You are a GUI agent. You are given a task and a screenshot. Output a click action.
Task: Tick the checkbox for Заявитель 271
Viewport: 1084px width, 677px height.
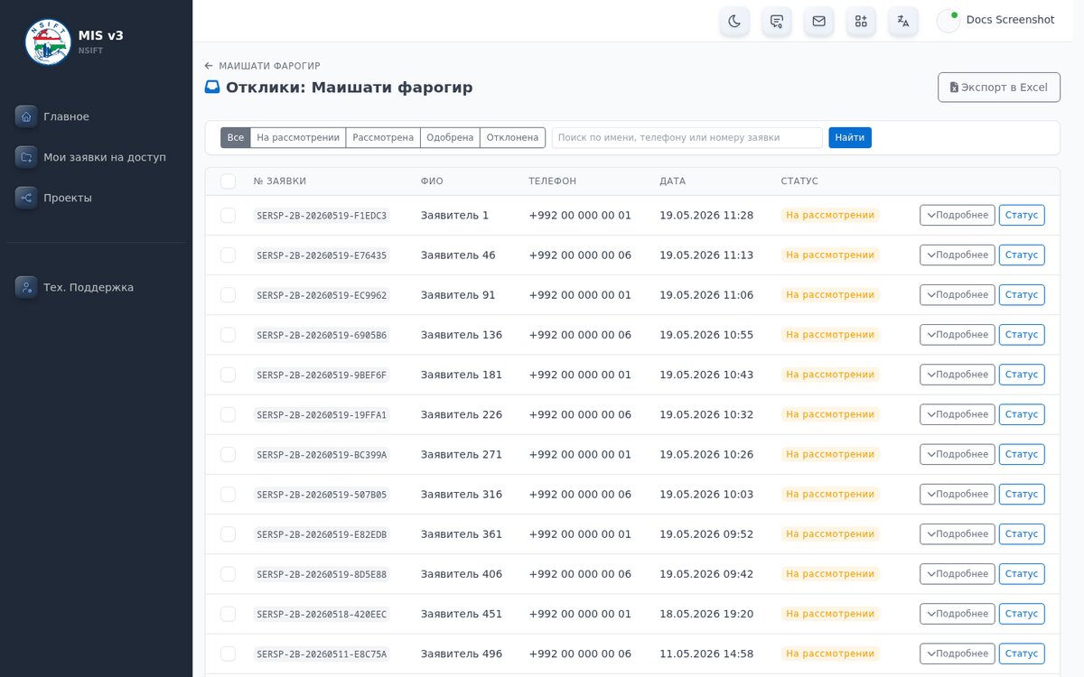tap(228, 455)
